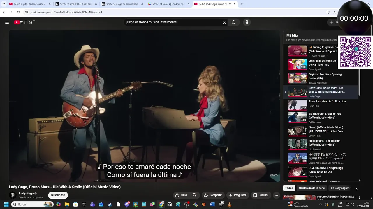Open Windows Start menu
Screen dimensions: 373x209
tap(6, 204)
